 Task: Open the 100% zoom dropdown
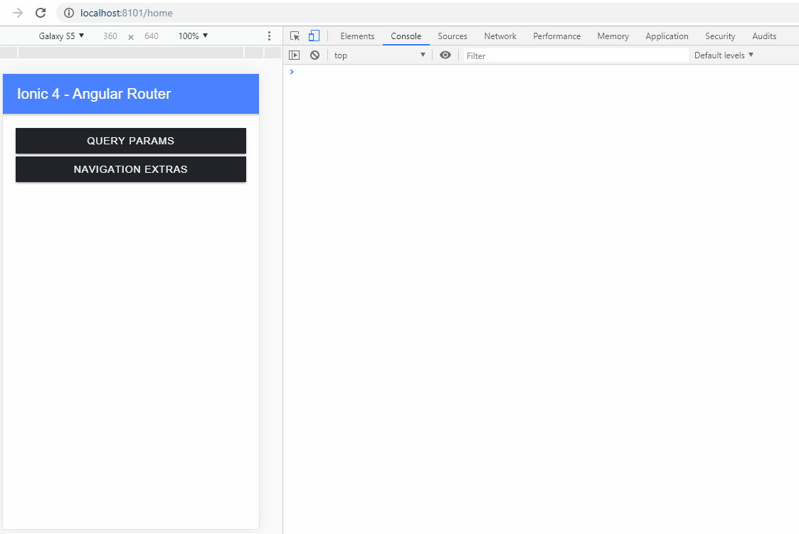coord(193,36)
